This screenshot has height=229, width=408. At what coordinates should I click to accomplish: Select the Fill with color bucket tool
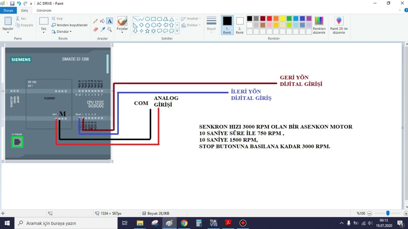102,21
